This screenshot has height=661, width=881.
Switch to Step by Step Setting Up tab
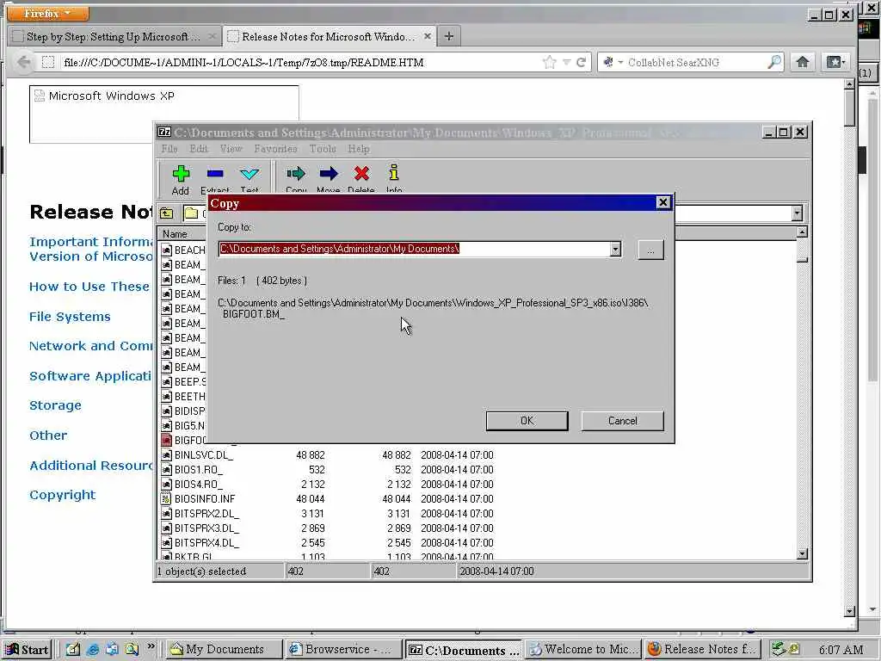tap(114, 36)
